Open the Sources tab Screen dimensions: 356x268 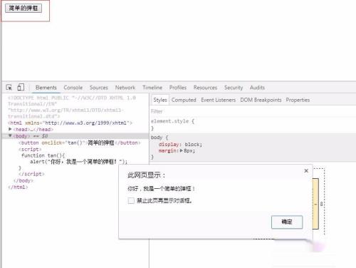(99, 88)
